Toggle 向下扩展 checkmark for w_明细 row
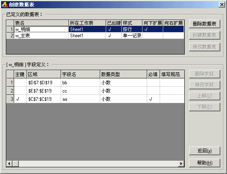 point(153,29)
